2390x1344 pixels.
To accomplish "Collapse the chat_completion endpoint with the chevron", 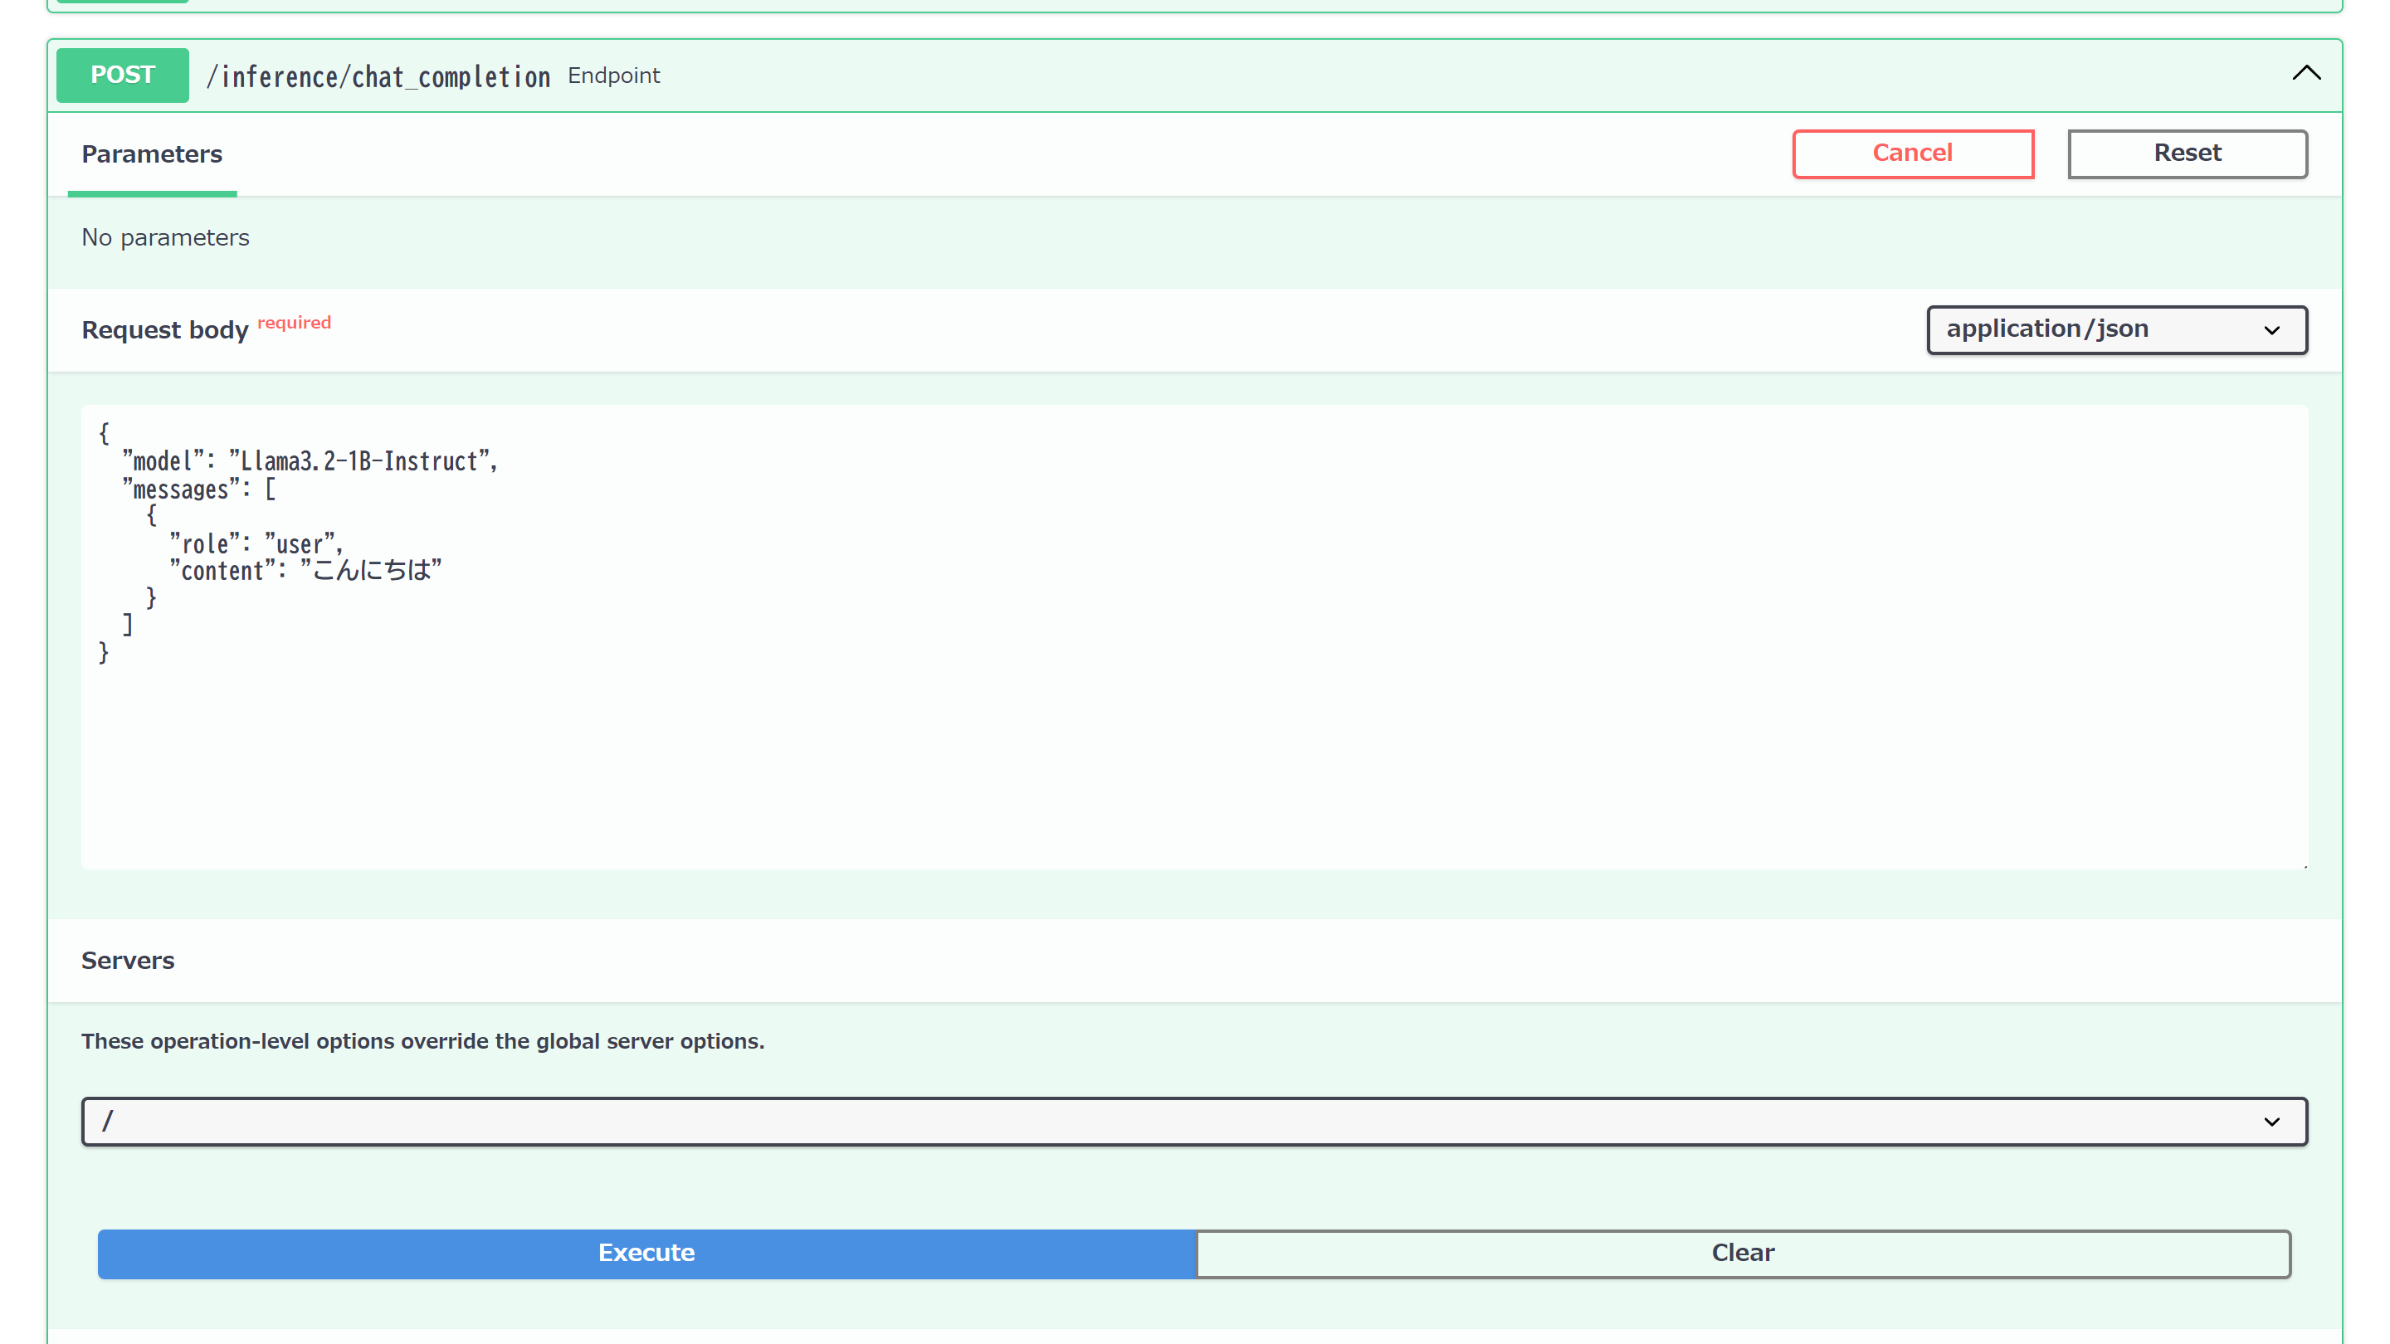I will 2305,74.
